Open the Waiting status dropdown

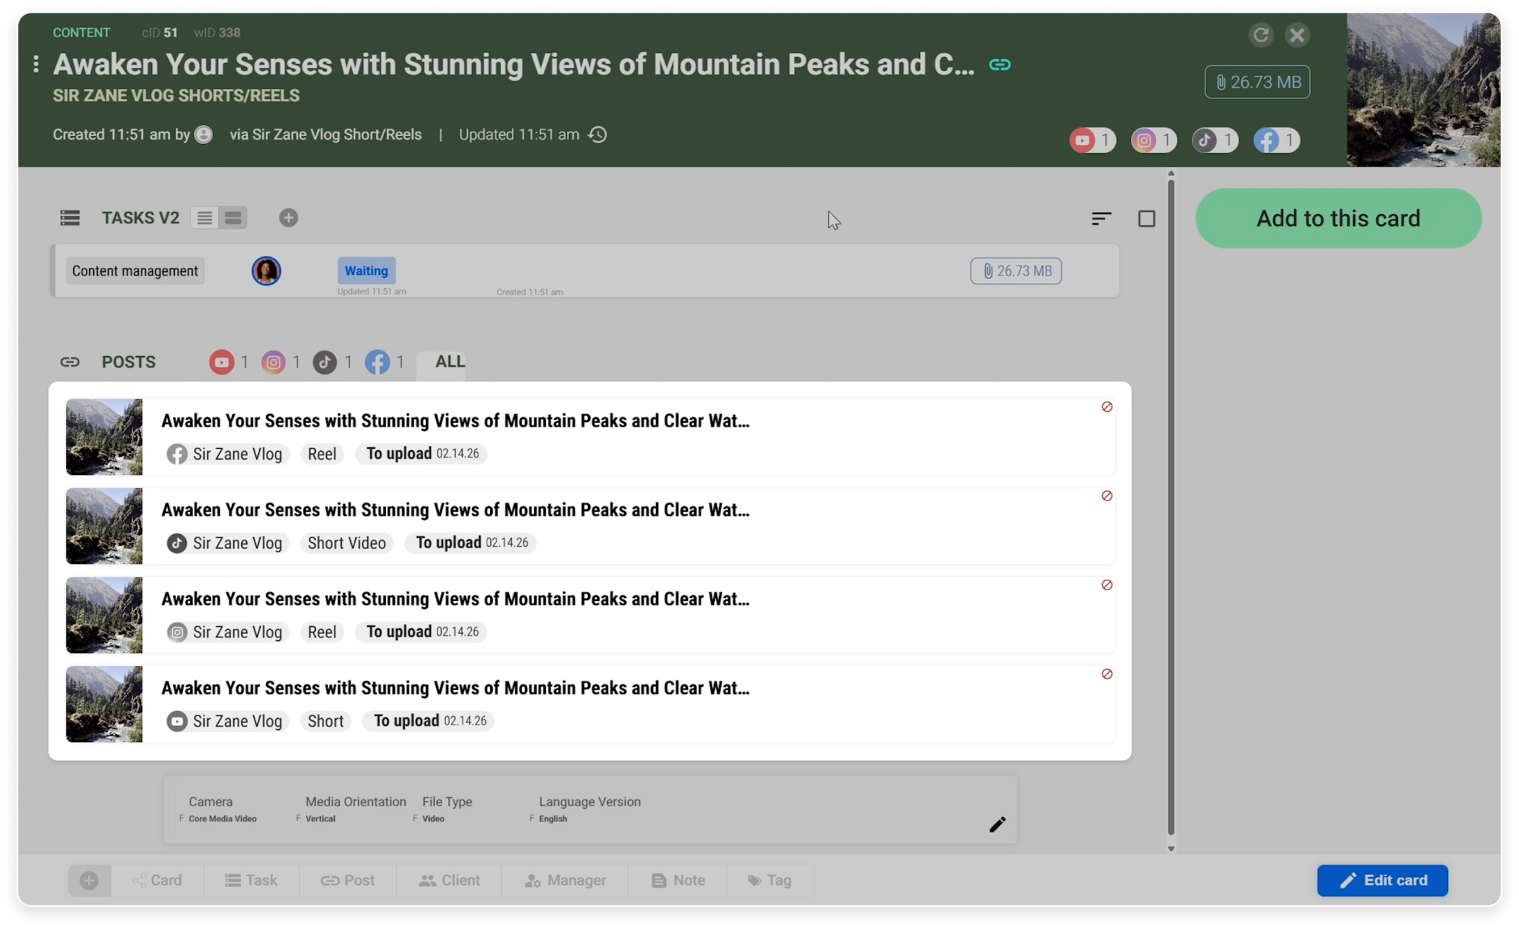(366, 271)
